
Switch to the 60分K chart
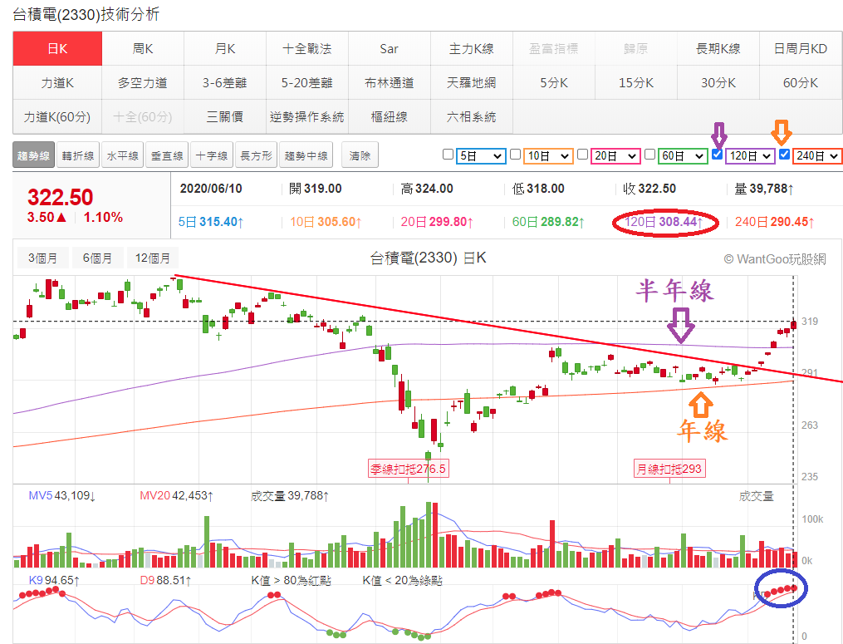click(x=801, y=82)
